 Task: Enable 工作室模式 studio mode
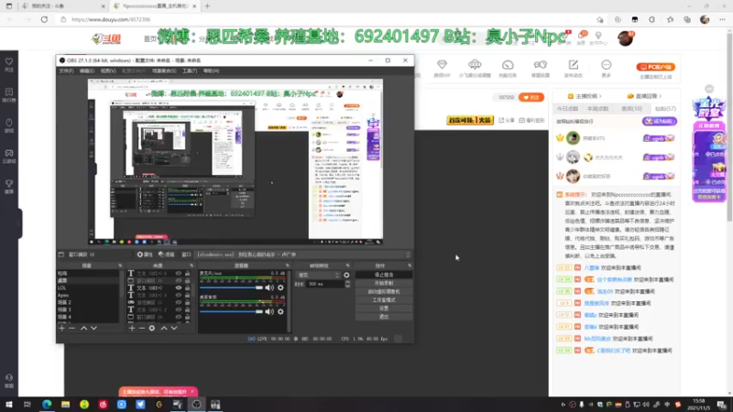[x=384, y=300]
